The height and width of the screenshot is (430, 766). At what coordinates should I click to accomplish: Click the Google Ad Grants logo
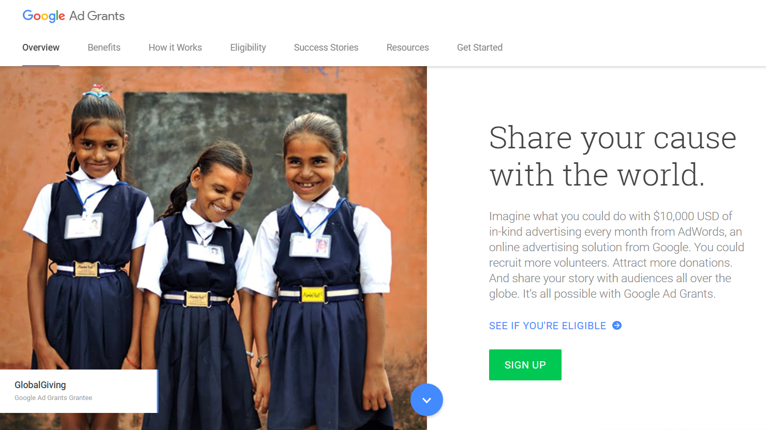(x=73, y=16)
